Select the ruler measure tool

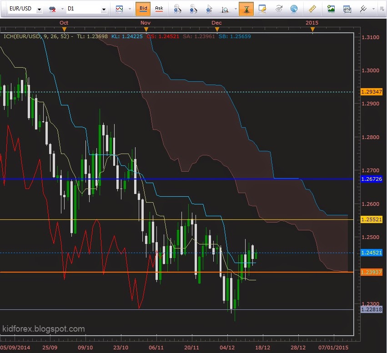click(312, 9)
